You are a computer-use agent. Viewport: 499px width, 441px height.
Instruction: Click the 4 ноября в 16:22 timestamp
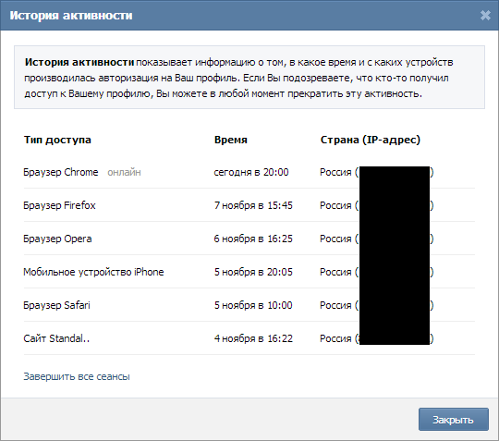tap(253, 338)
